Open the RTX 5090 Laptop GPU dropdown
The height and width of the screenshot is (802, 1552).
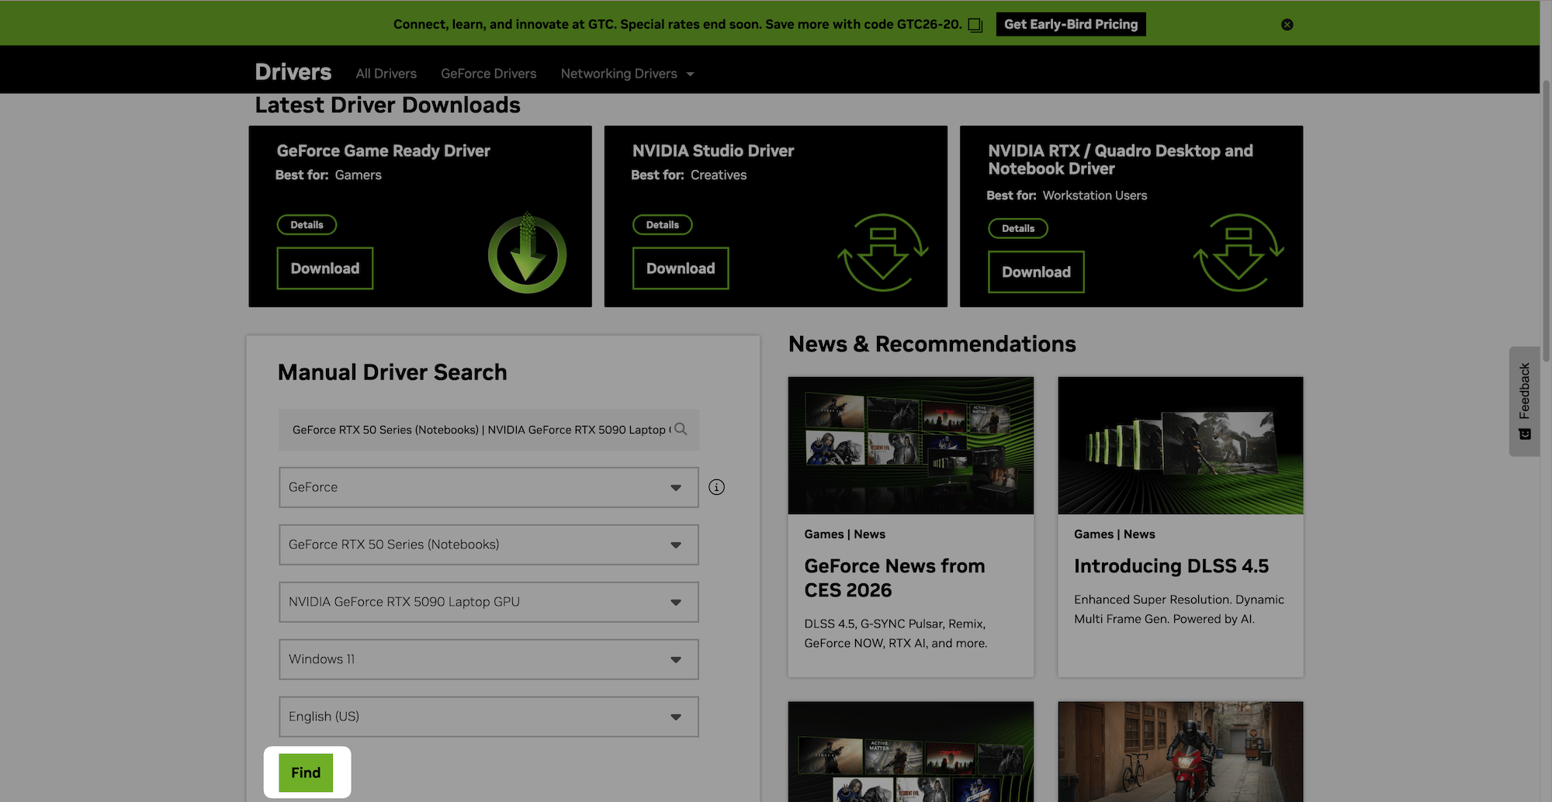[x=488, y=601]
